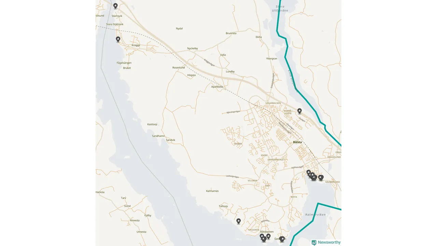Select the house marker at Krägga shoreline
This screenshot has width=437, height=246.
tap(118, 39)
